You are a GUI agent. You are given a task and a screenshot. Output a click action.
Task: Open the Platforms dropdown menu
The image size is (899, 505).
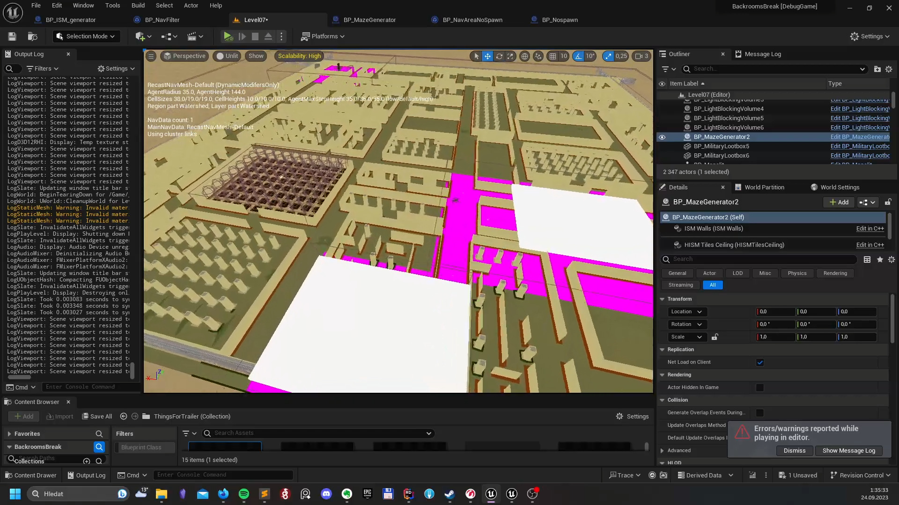coord(323,36)
